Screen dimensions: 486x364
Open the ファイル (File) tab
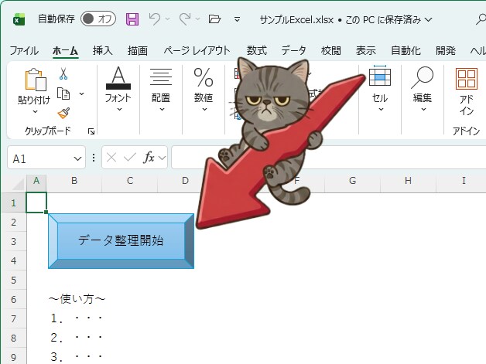24,50
